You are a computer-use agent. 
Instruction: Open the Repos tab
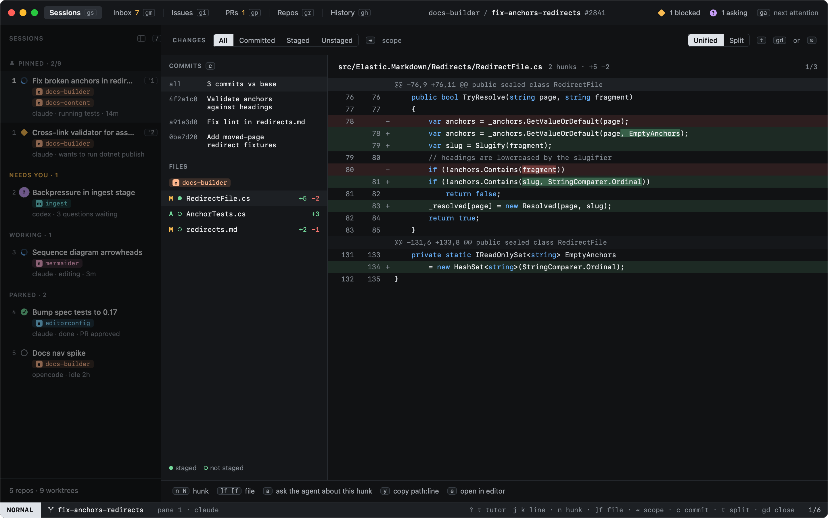pos(295,13)
